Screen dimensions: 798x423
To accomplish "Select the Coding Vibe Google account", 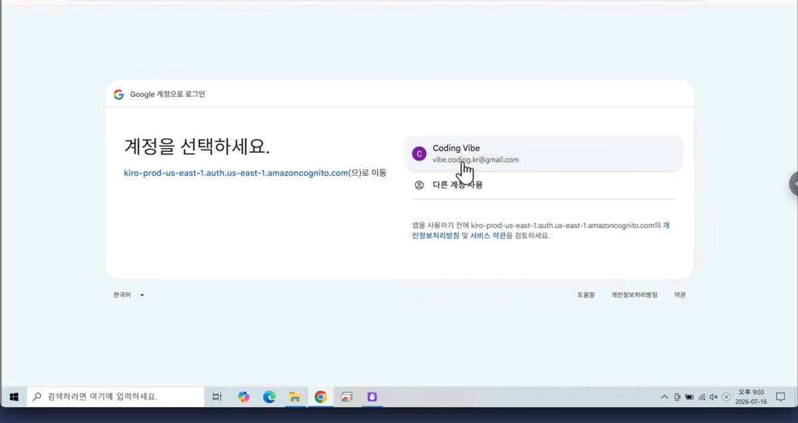I will pos(543,153).
